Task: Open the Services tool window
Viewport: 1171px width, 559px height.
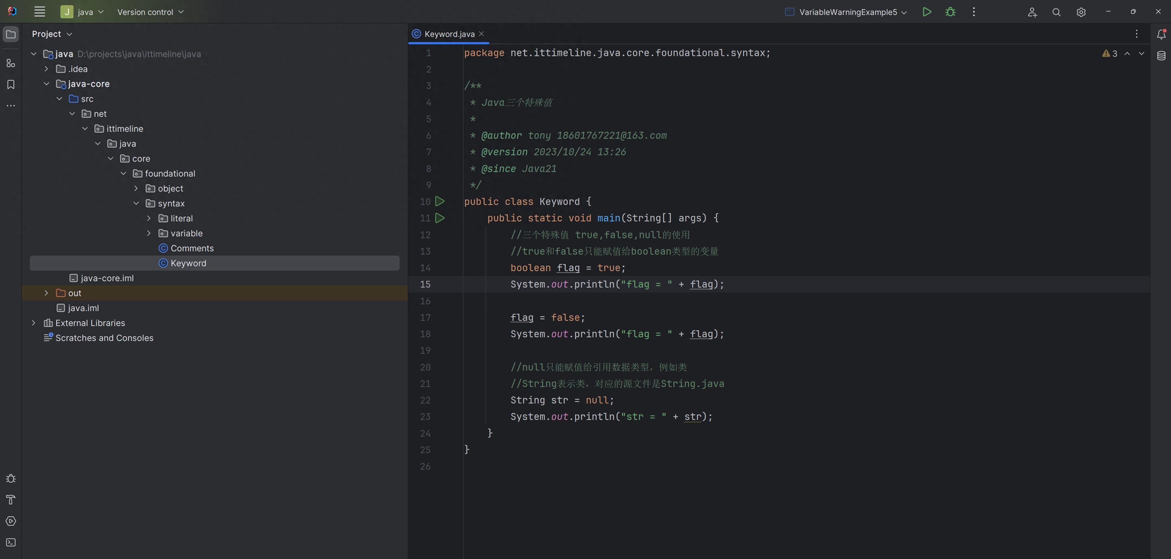Action: coord(11,521)
